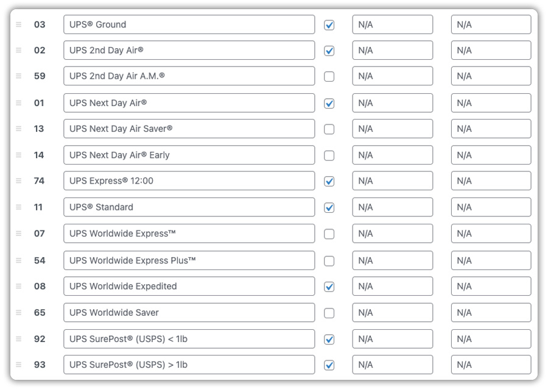Disable UPS Worldwide Expedited checkbox
Image resolution: width=548 pixels, height=389 pixels.
[329, 287]
